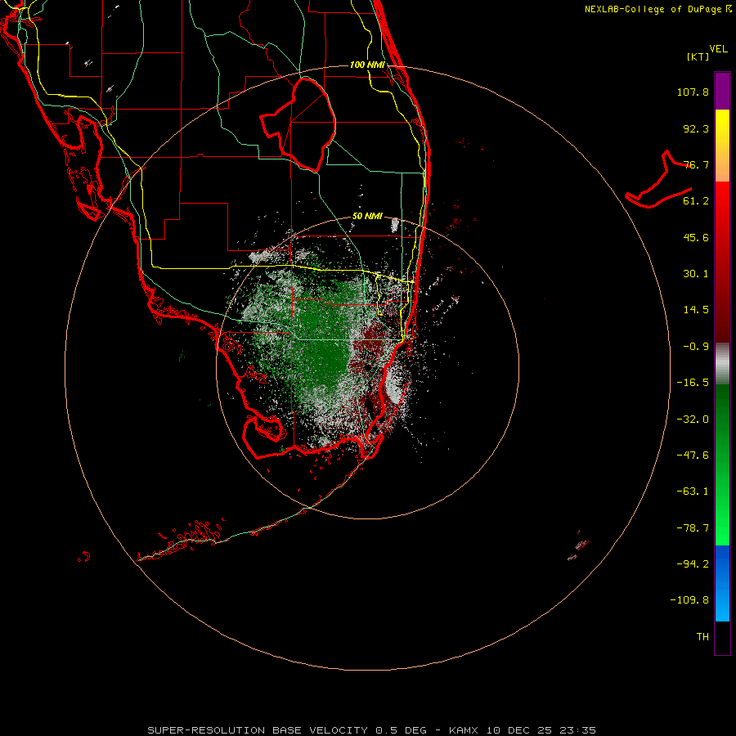Click the green segment of the color bar
This screenshot has height=736, width=736.
coord(722,464)
